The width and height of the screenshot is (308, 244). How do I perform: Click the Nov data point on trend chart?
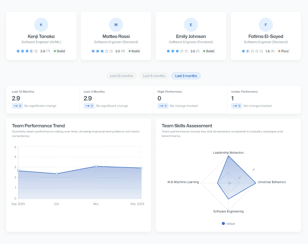click(96, 166)
